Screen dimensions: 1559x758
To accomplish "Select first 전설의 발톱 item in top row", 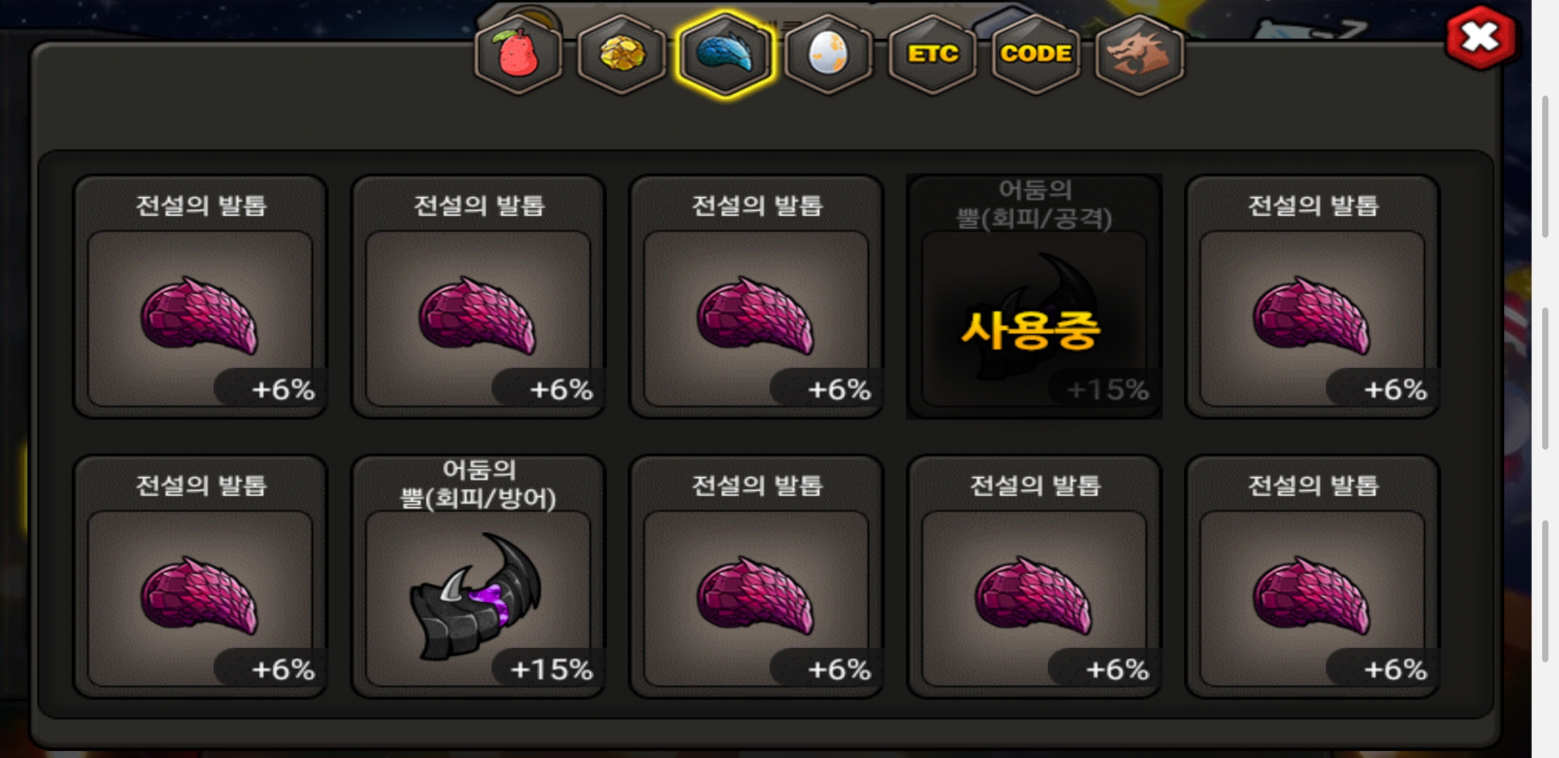I will tap(201, 297).
